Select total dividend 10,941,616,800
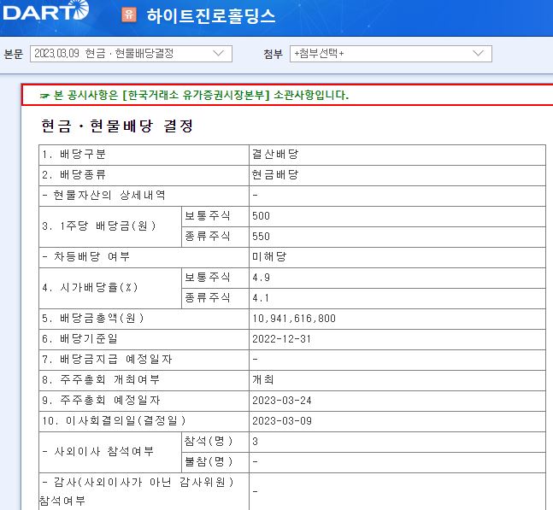The height and width of the screenshot is (510, 553). (294, 319)
